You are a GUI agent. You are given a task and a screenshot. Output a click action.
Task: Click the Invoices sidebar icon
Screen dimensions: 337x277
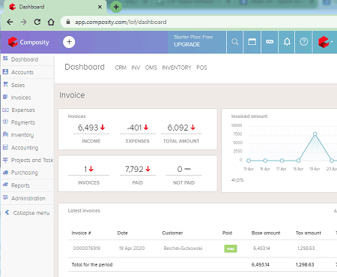(5, 97)
